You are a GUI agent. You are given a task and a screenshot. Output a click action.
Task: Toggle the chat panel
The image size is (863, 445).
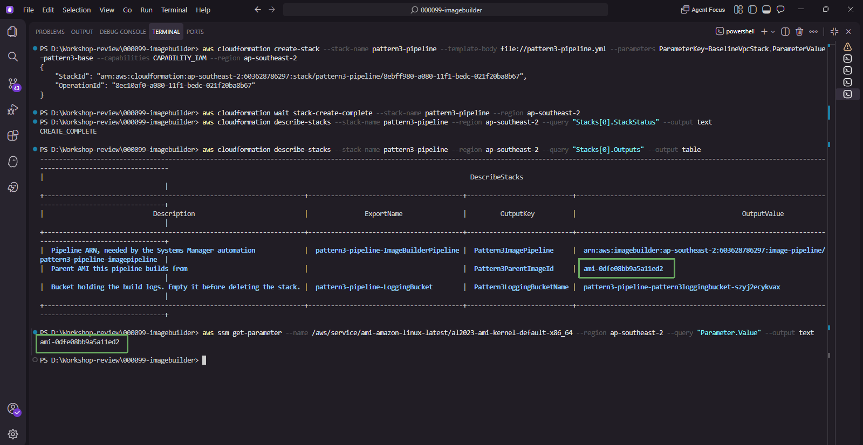(x=780, y=10)
